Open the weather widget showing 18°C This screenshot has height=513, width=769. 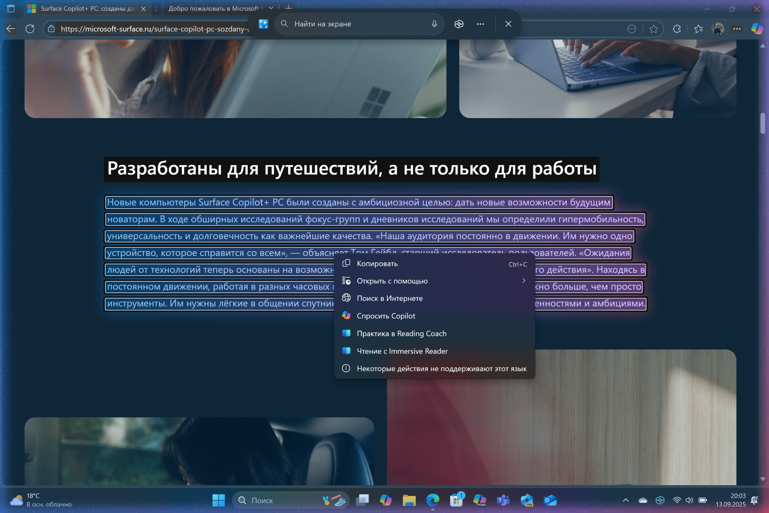[41, 500]
